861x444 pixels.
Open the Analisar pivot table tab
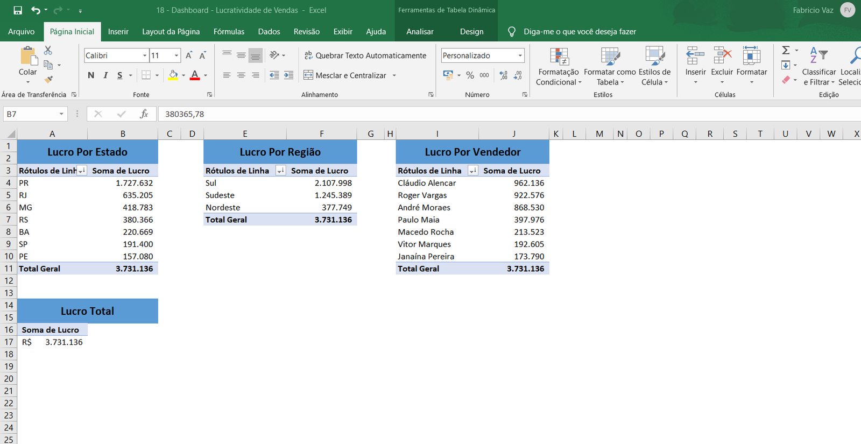pyautogui.click(x=420, y=32)
